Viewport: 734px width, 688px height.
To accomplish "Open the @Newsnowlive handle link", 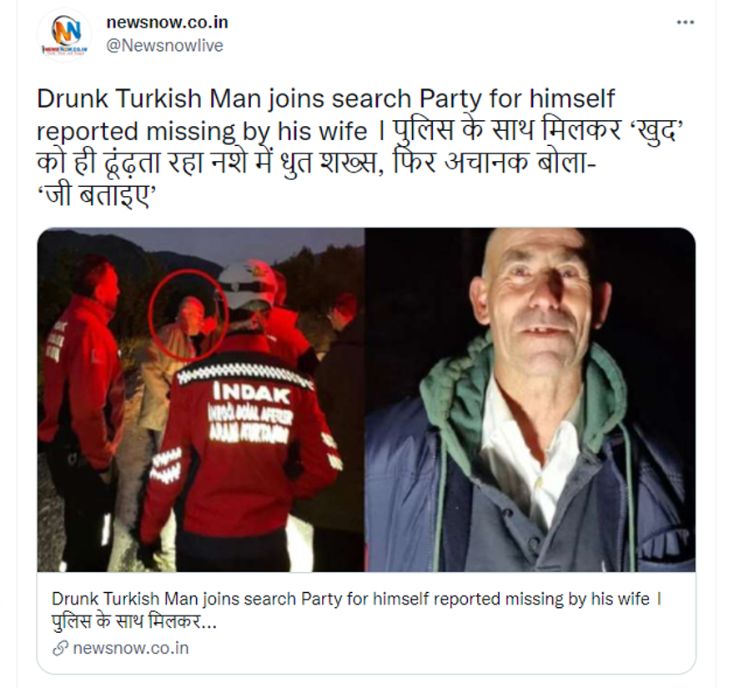I will point(165,45).
